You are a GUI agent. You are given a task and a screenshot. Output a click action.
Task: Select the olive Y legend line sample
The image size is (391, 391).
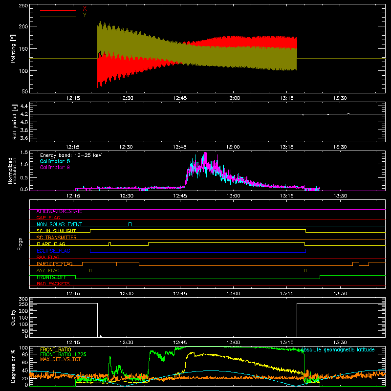58,17
